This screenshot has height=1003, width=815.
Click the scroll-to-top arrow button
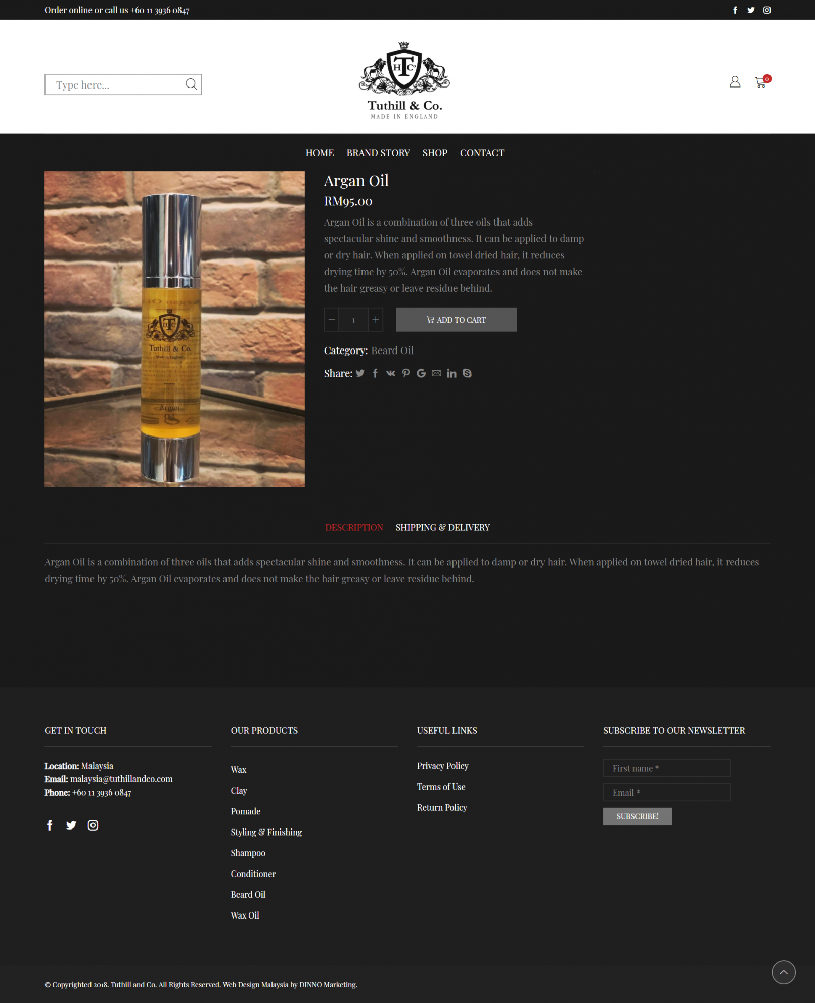coord(783,972)
